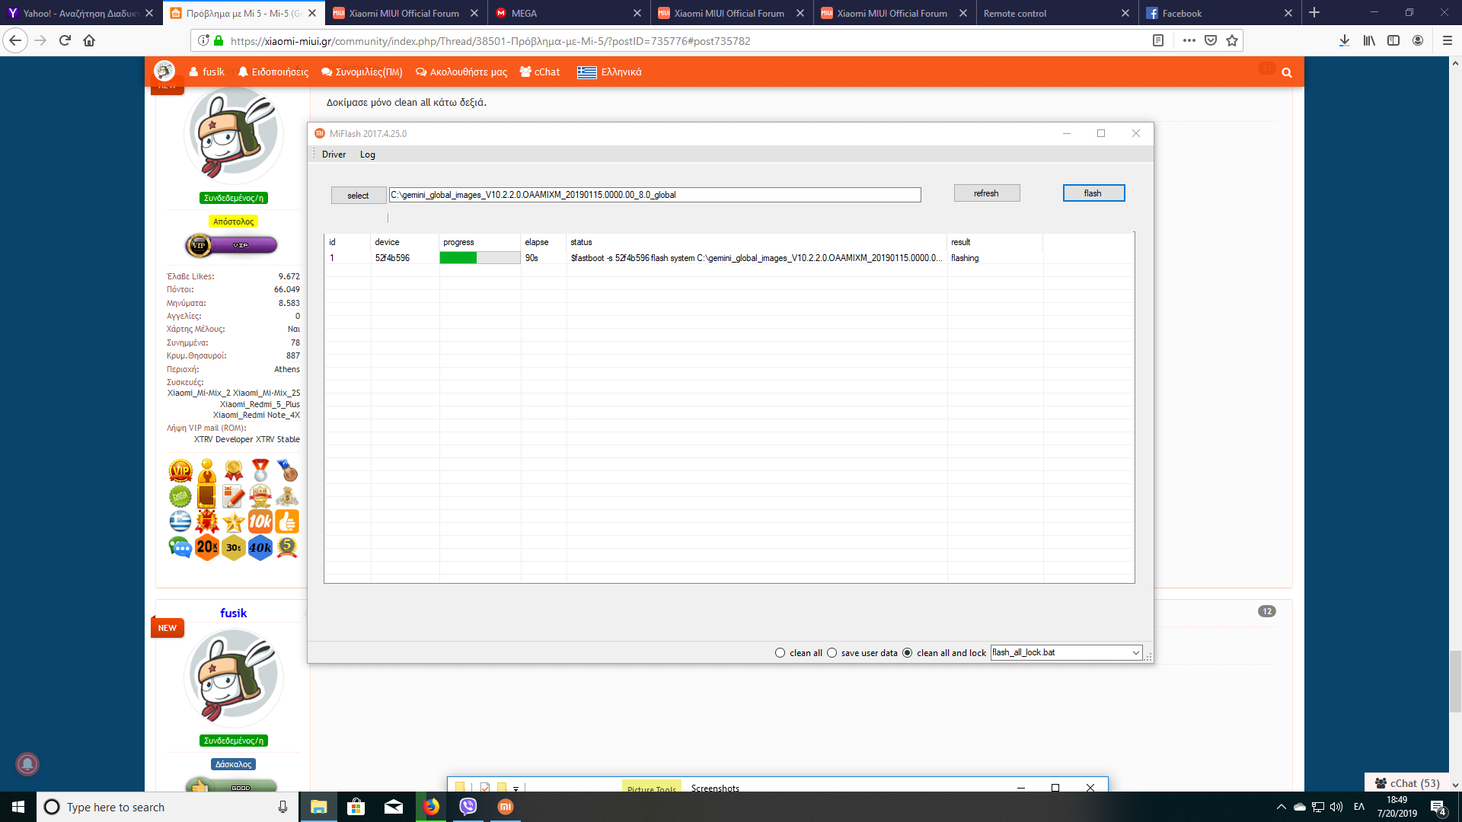Screen dimensions: 1462x822
Task: Open the Firefox hamburger menu
Action: [1448, 41]
